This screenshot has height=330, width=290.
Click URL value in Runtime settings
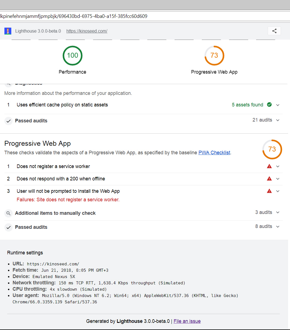(53, 264)
